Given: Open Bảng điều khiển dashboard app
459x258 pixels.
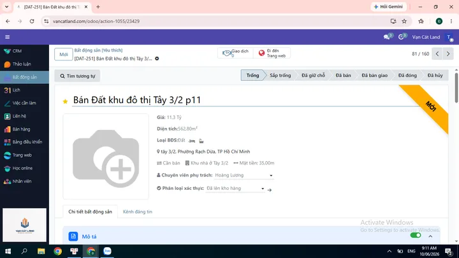Looking at the screenshot, I should click(23, 142).
